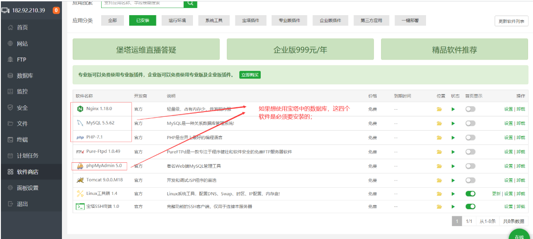Click the phpMyAdmin sailboat icon
533x239 pixels.
[80, 166]
